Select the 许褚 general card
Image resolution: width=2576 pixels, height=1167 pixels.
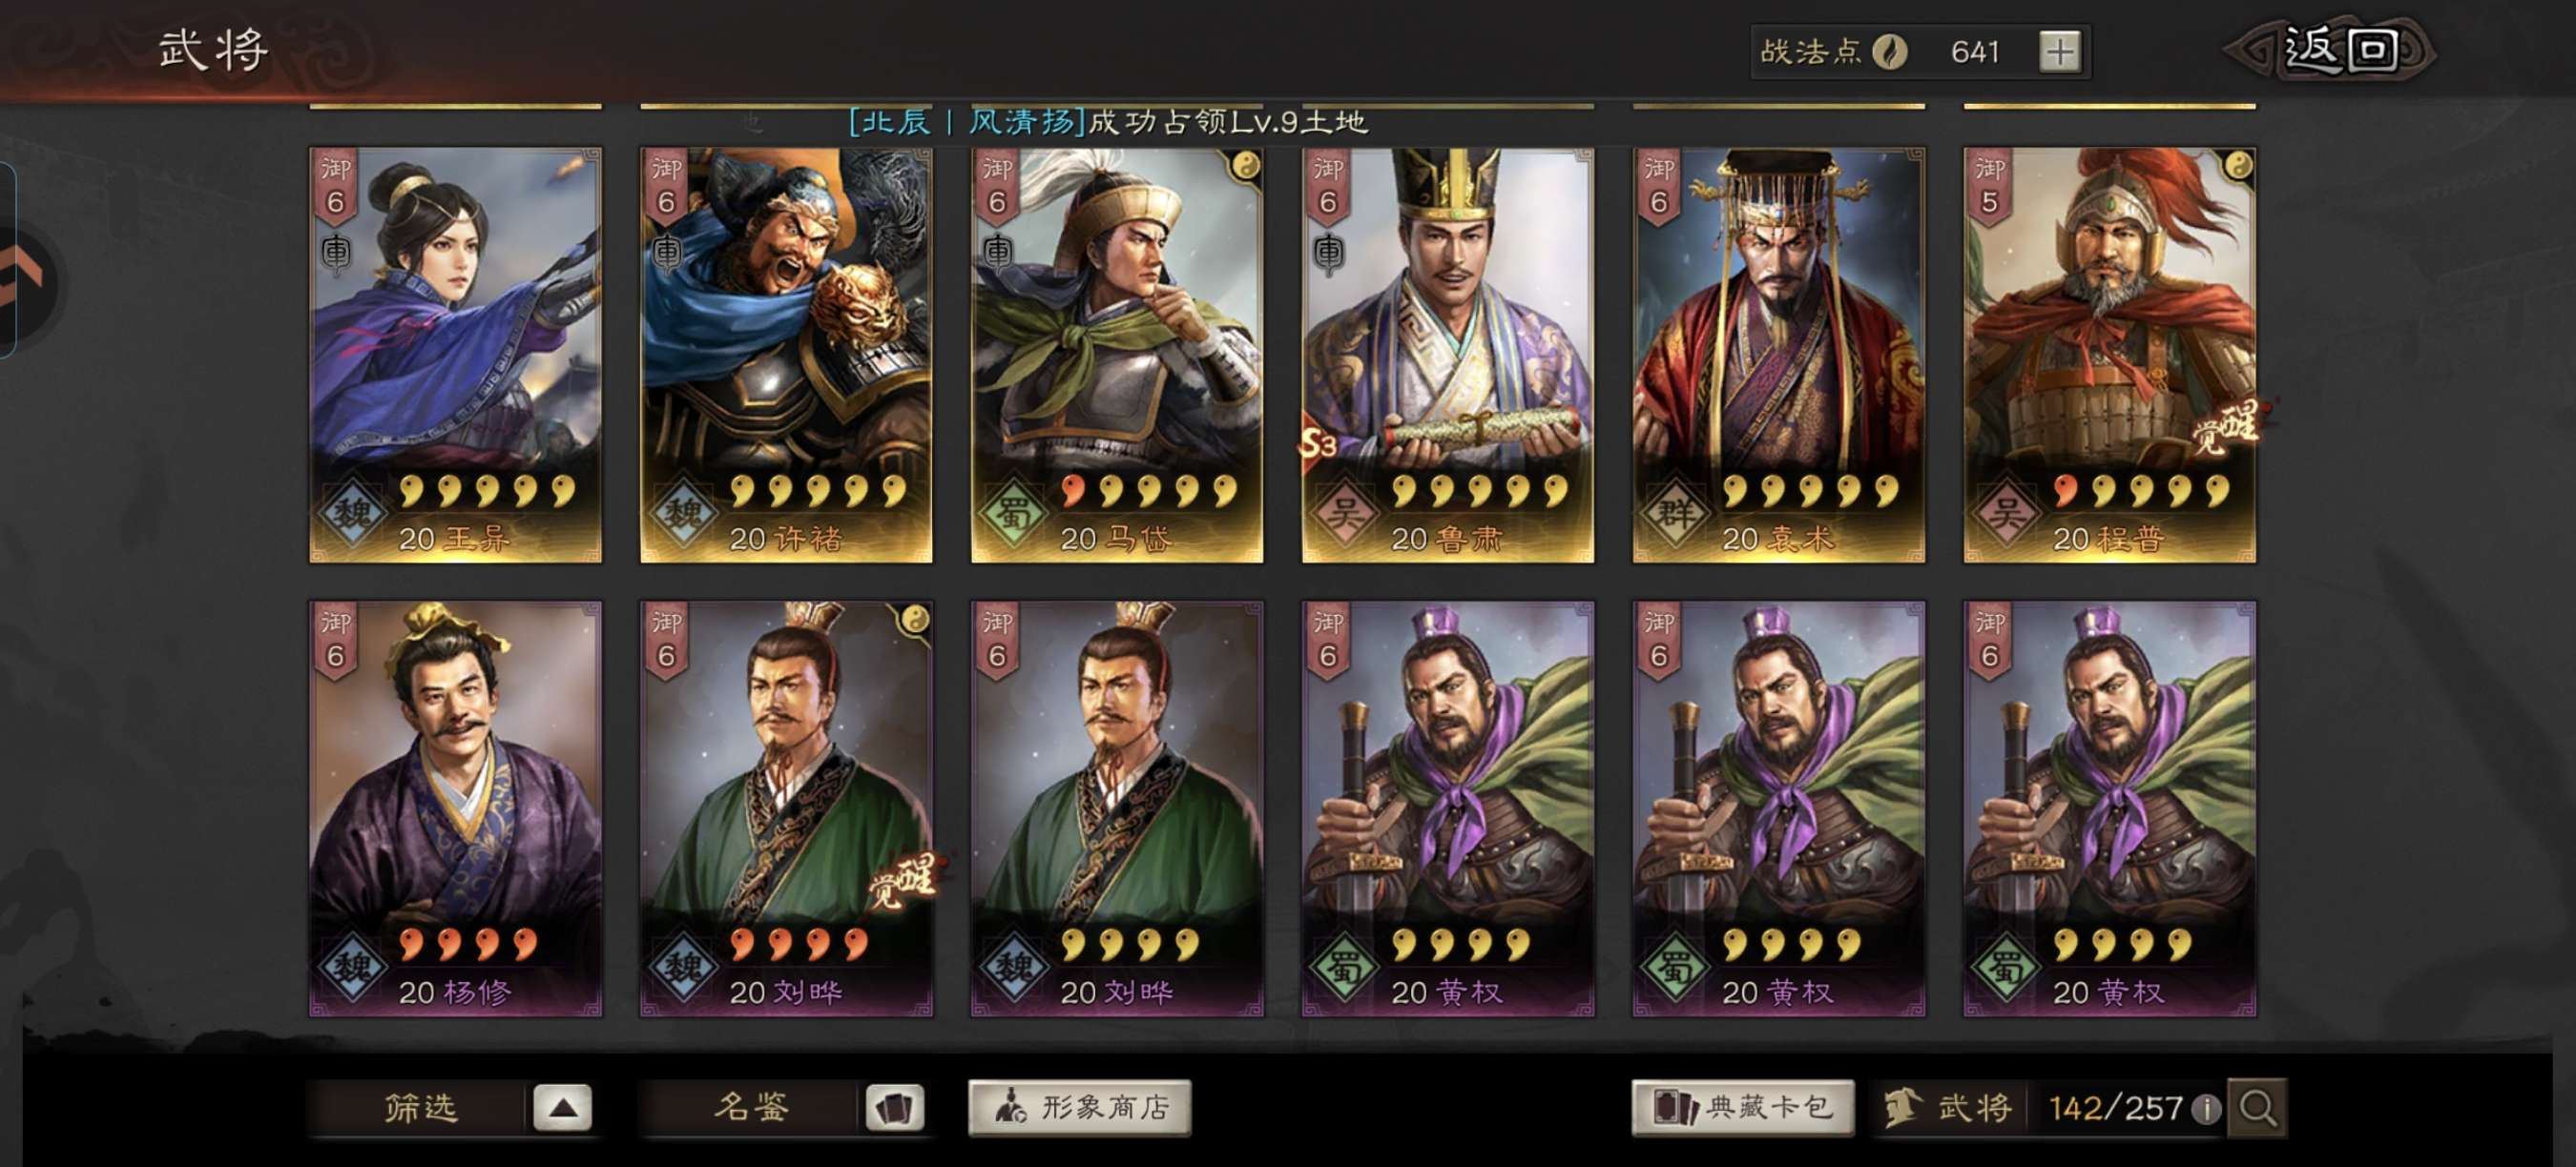click(x=786, y=356)
